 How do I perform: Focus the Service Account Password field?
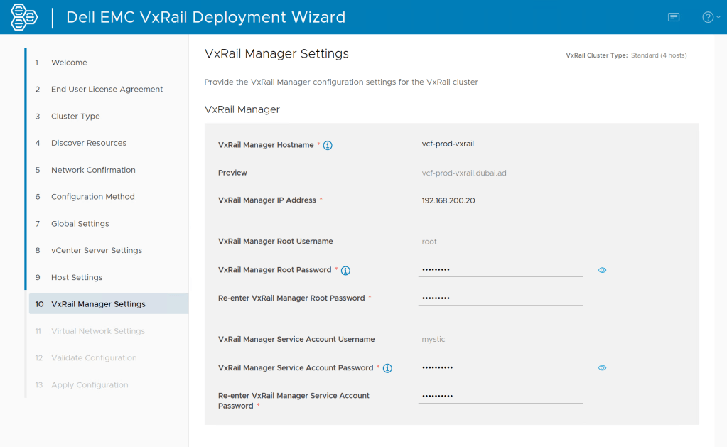tap(500, 368)
